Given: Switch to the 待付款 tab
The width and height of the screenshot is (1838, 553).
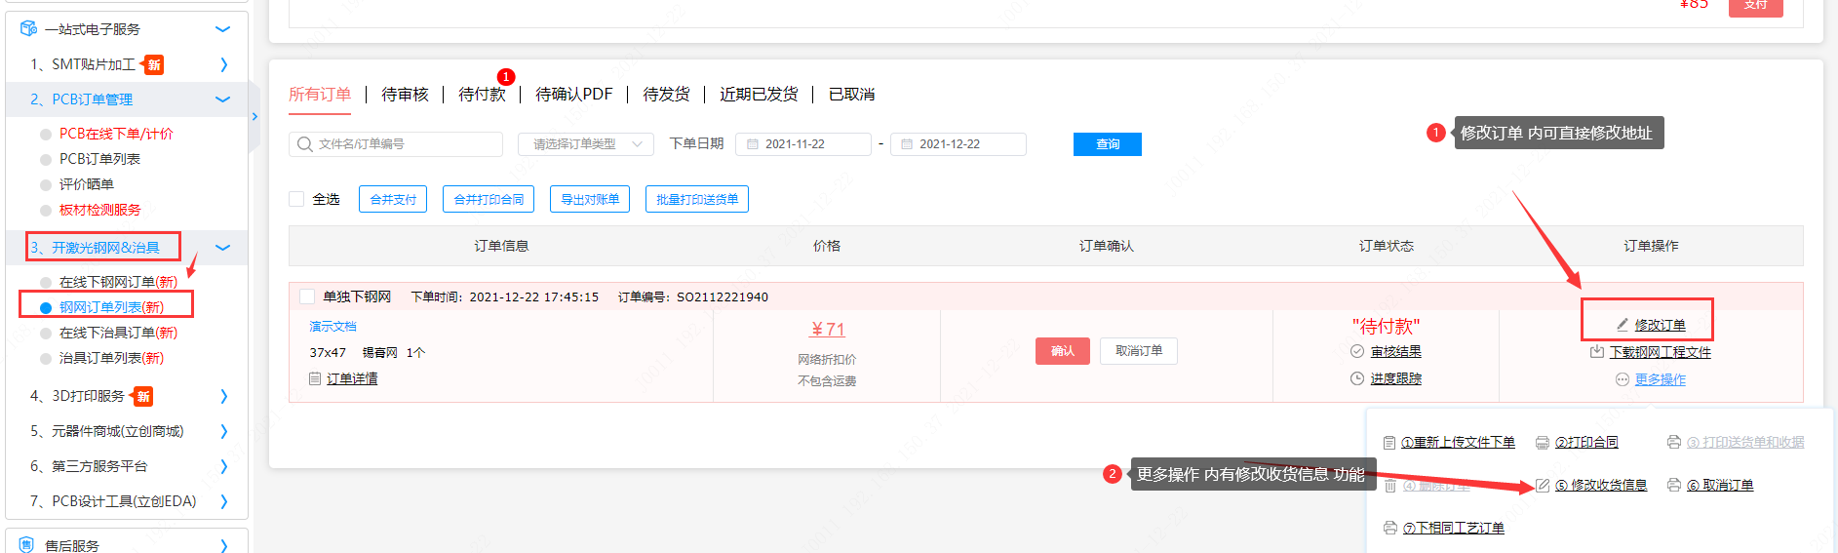Looking at the screenshot, I should pyautogui.click(x=482, y=95).
